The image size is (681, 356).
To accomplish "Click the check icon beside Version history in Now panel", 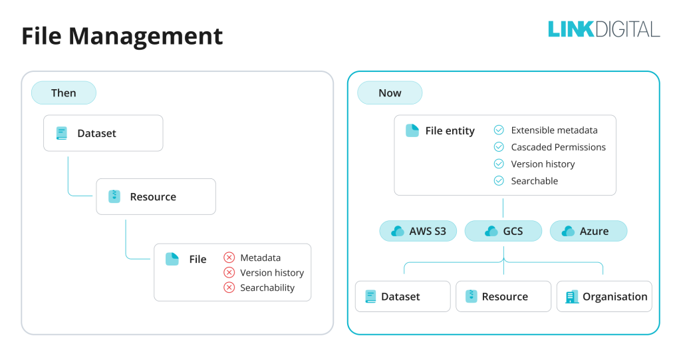I will click(499, 164).
